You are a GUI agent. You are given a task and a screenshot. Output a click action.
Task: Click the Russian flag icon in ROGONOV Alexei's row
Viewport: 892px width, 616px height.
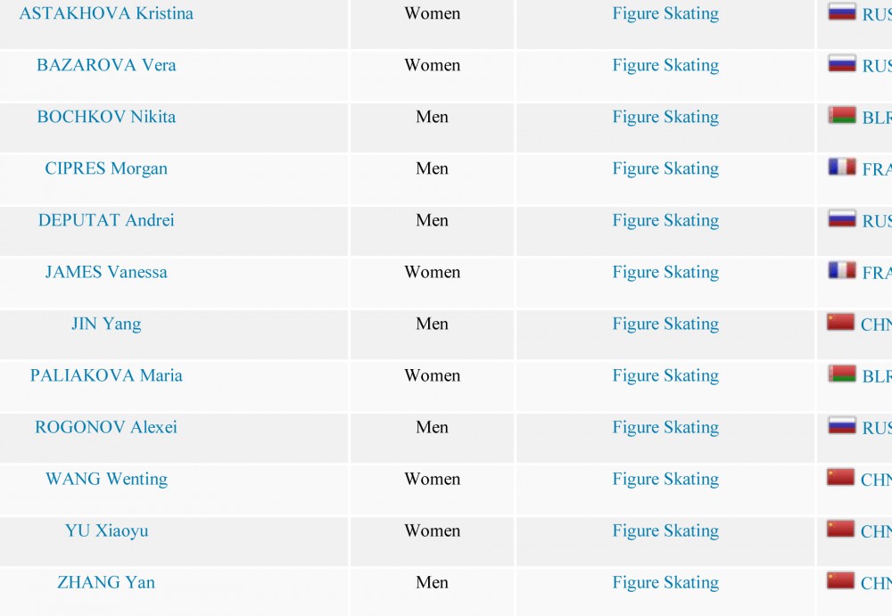pyautogui.click(x=842, y=425)
